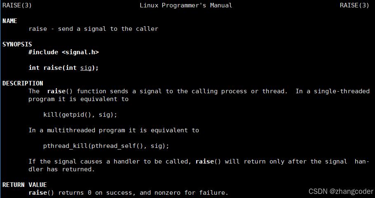This screenshot has height=198, width=375.
Task: Click the underlined sig parameter
Action: click(x=86, y=68)
